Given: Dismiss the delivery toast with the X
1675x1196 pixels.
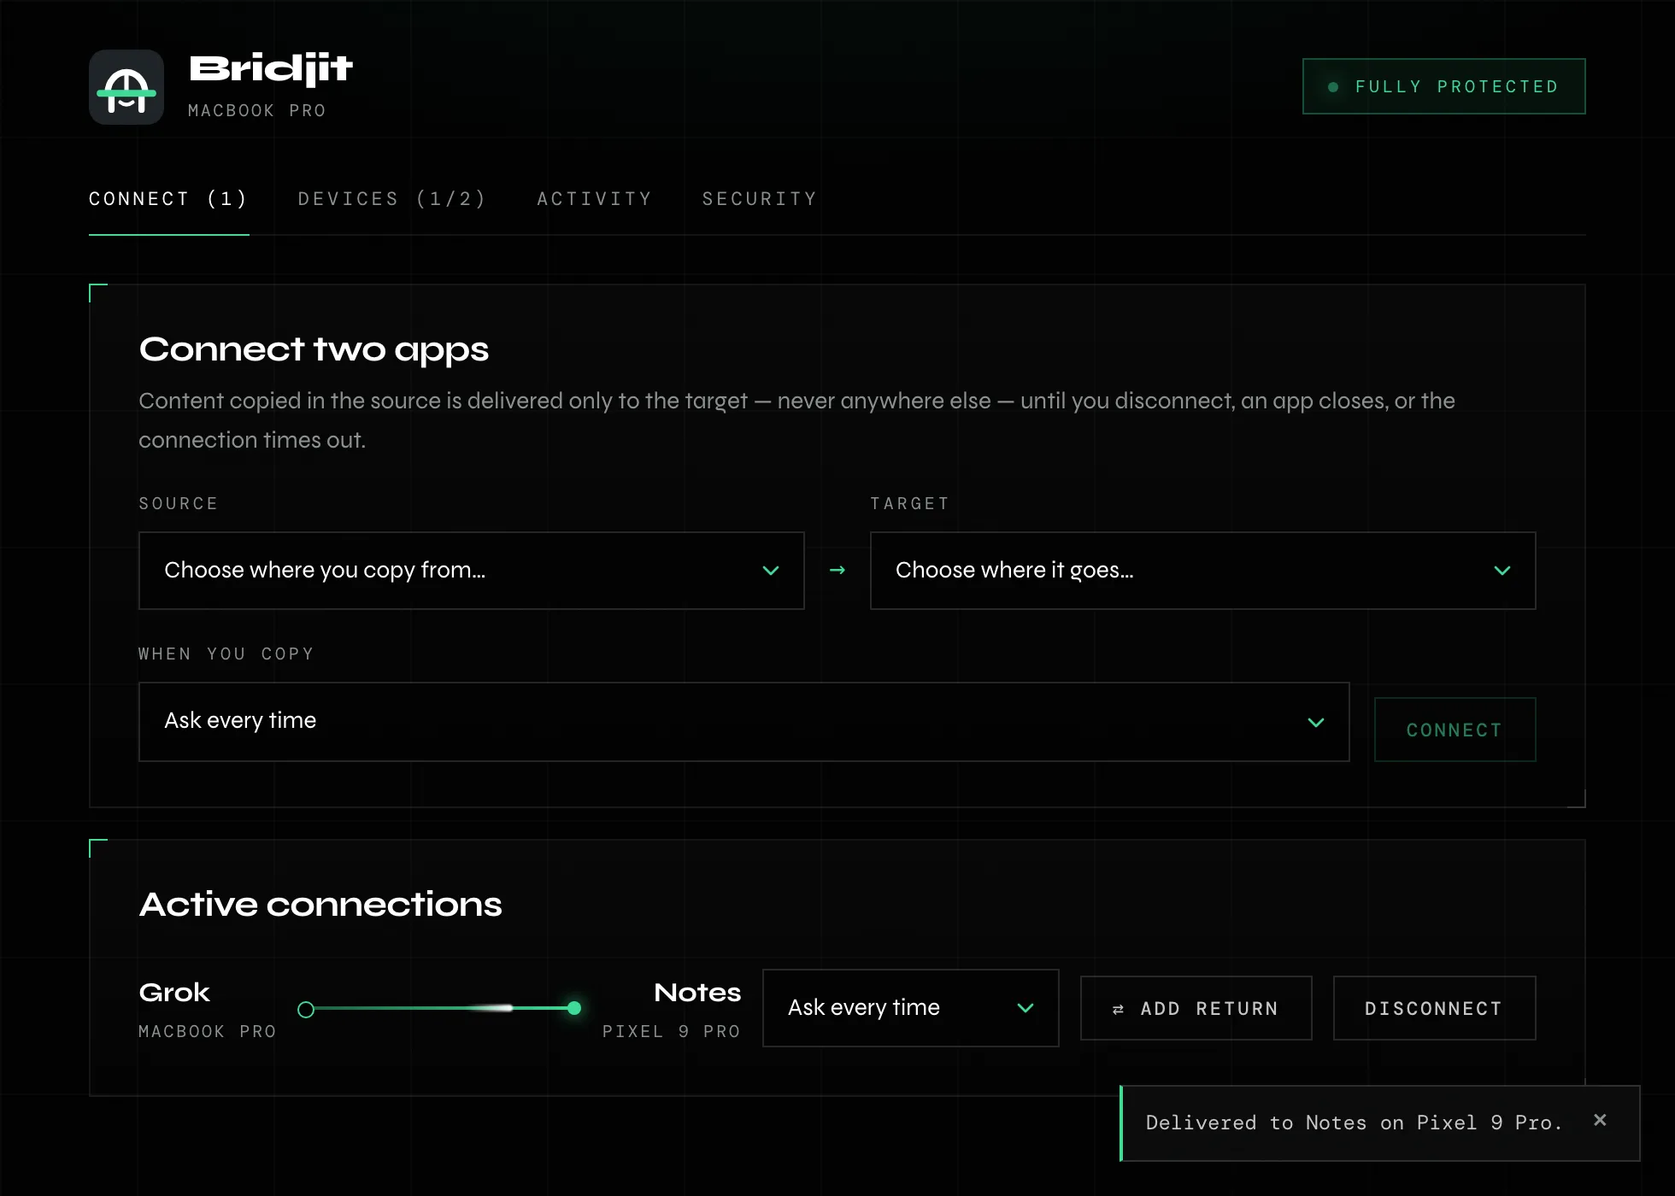Looking at the screenshot, I should coord(1600,1120).
